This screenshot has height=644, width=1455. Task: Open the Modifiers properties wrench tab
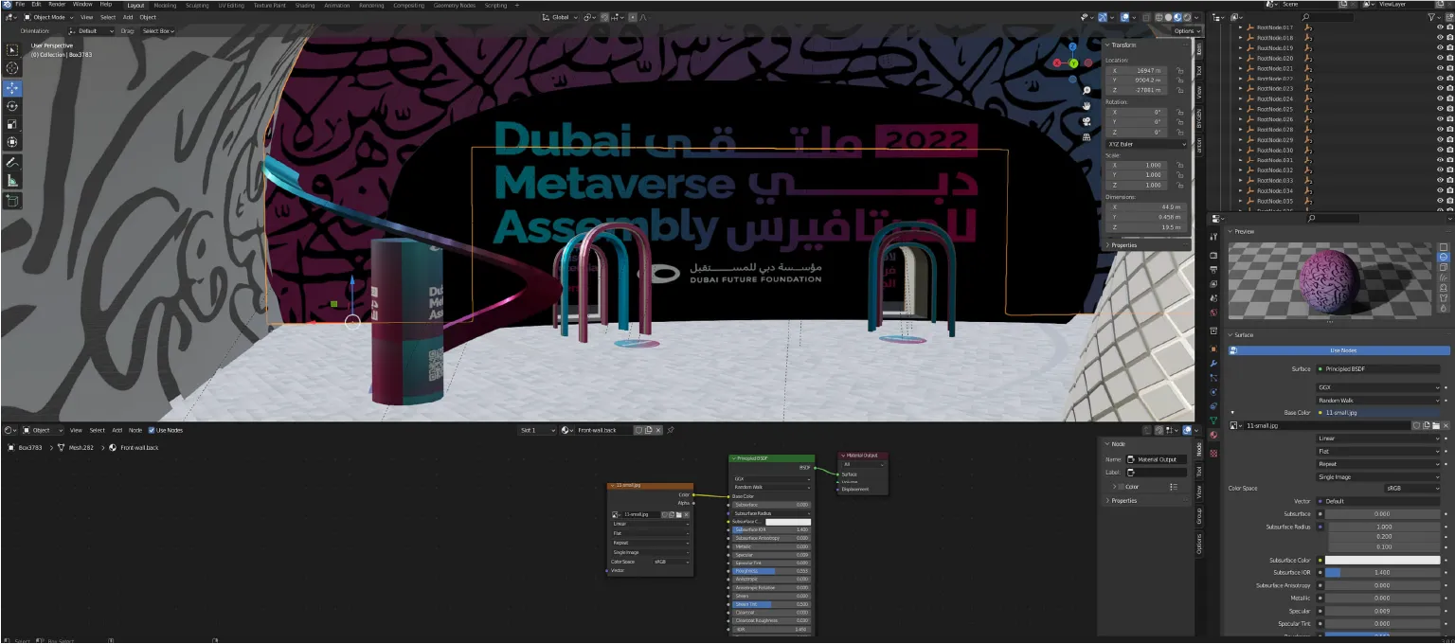point(1213,364)
